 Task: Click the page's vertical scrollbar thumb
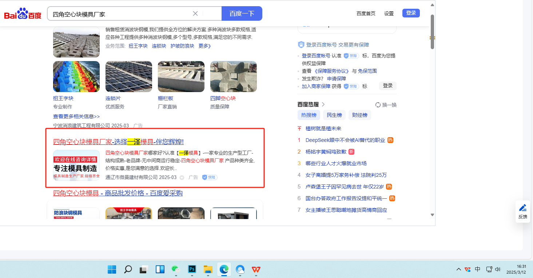pyautogui.click(x=432, y=32)
